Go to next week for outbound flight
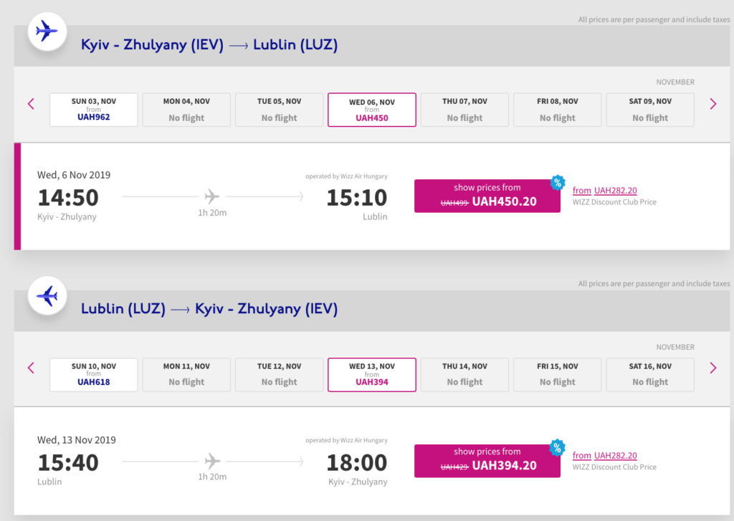 pyautogui.click(x=712, y=104)
